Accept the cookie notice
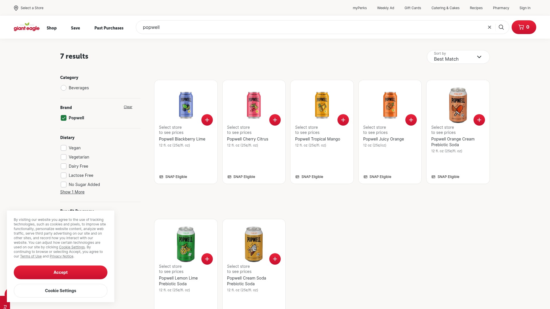 tap(60, 272)
